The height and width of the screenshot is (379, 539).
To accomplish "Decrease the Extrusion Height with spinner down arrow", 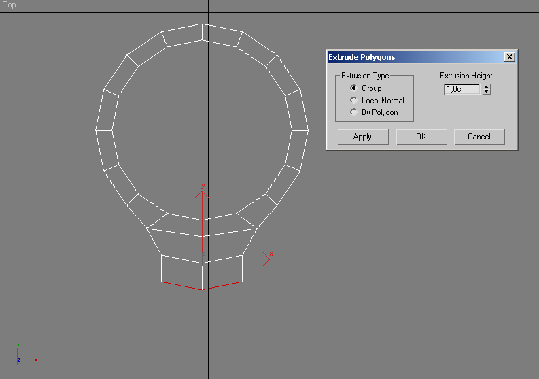I will click(x=487, y=92).
